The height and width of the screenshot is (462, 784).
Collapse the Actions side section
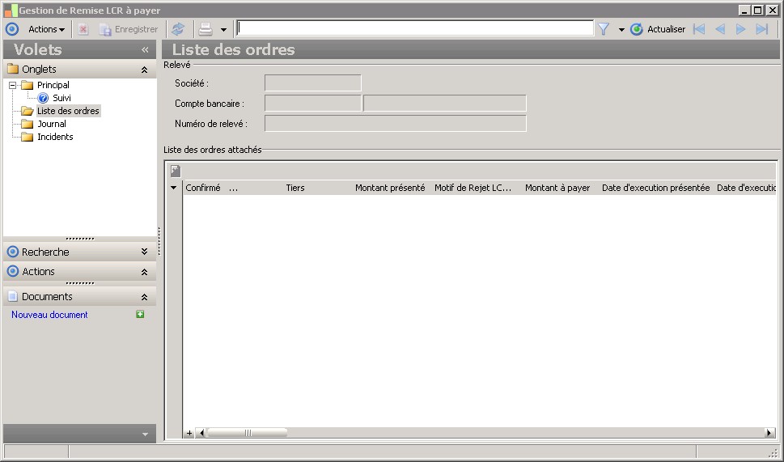click(x=144, y=272)
